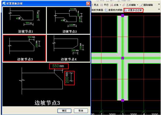Click the 45度 angle label in 边坡节点1

click(18, 18)
